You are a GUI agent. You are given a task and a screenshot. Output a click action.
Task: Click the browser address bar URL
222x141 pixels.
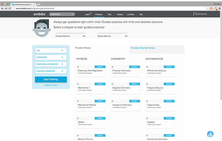(35, 9)
